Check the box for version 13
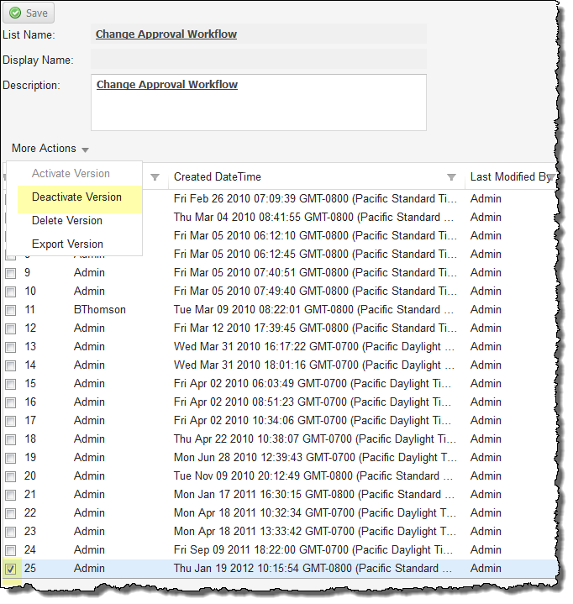 tap(10, 348)
